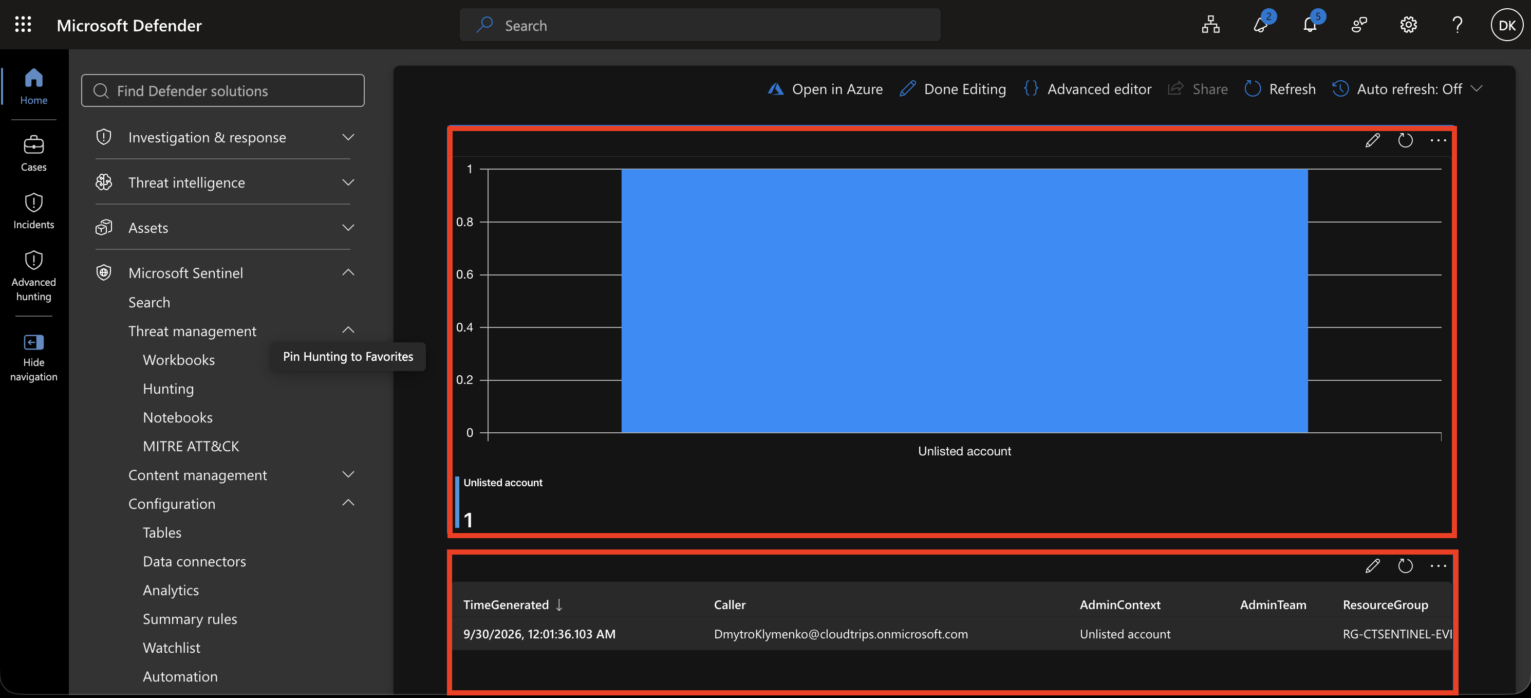This screenshot has height=698, width=1531.
Task: Expand the Threat intelligence section chevron
Action: tap(348, 182)
